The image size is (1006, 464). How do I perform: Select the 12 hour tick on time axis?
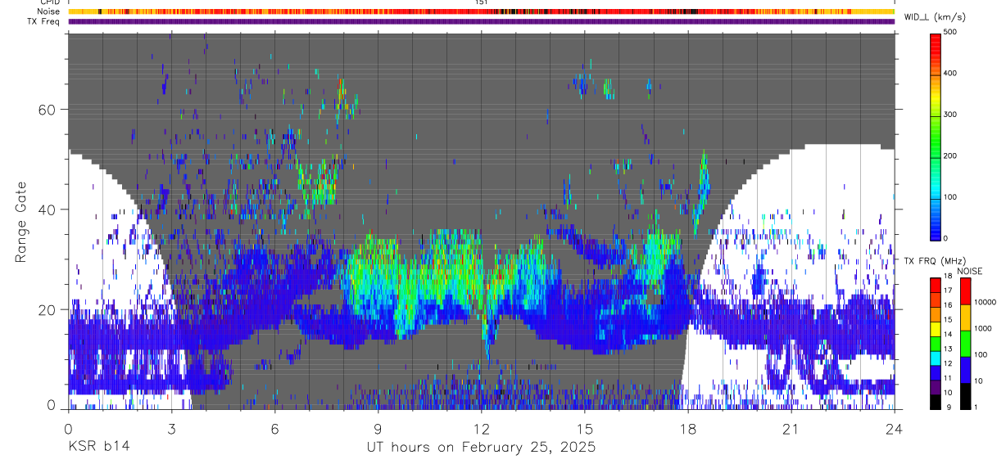481,428
